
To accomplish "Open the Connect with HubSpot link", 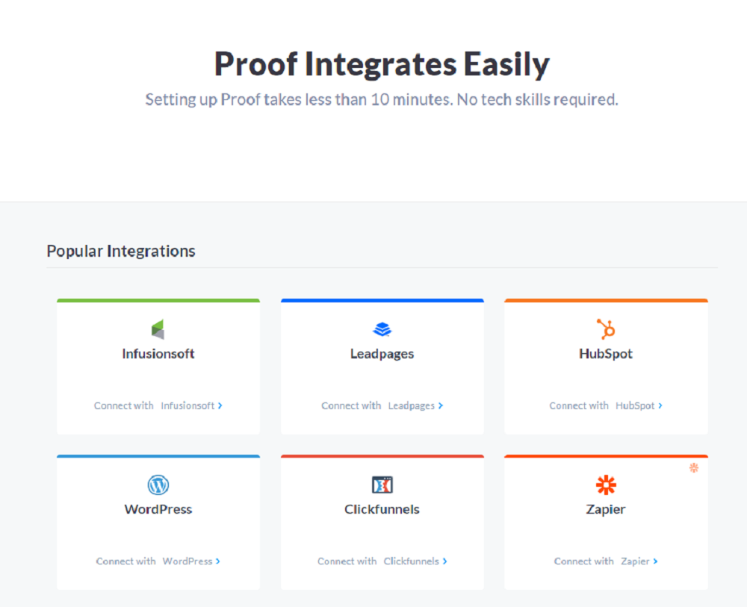I will click(x=606, y=405).
